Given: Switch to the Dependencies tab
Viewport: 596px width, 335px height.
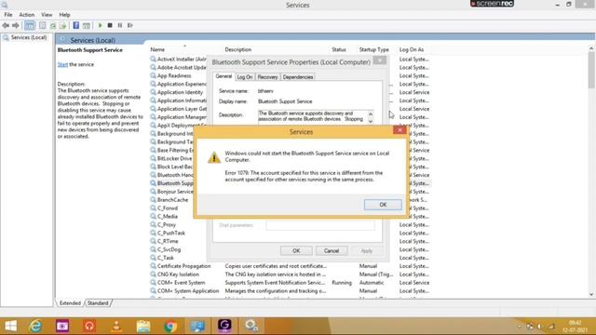Looking at the screenshot, I should pyautogui.click(x=298, y=77).
